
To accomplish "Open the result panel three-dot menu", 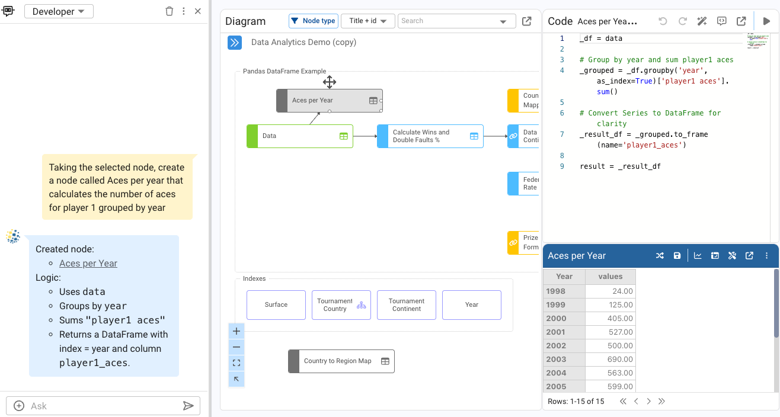I will coord(766,256).
